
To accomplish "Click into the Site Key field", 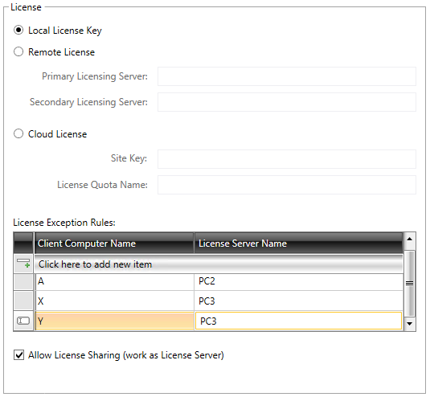I will click(287, 159).
